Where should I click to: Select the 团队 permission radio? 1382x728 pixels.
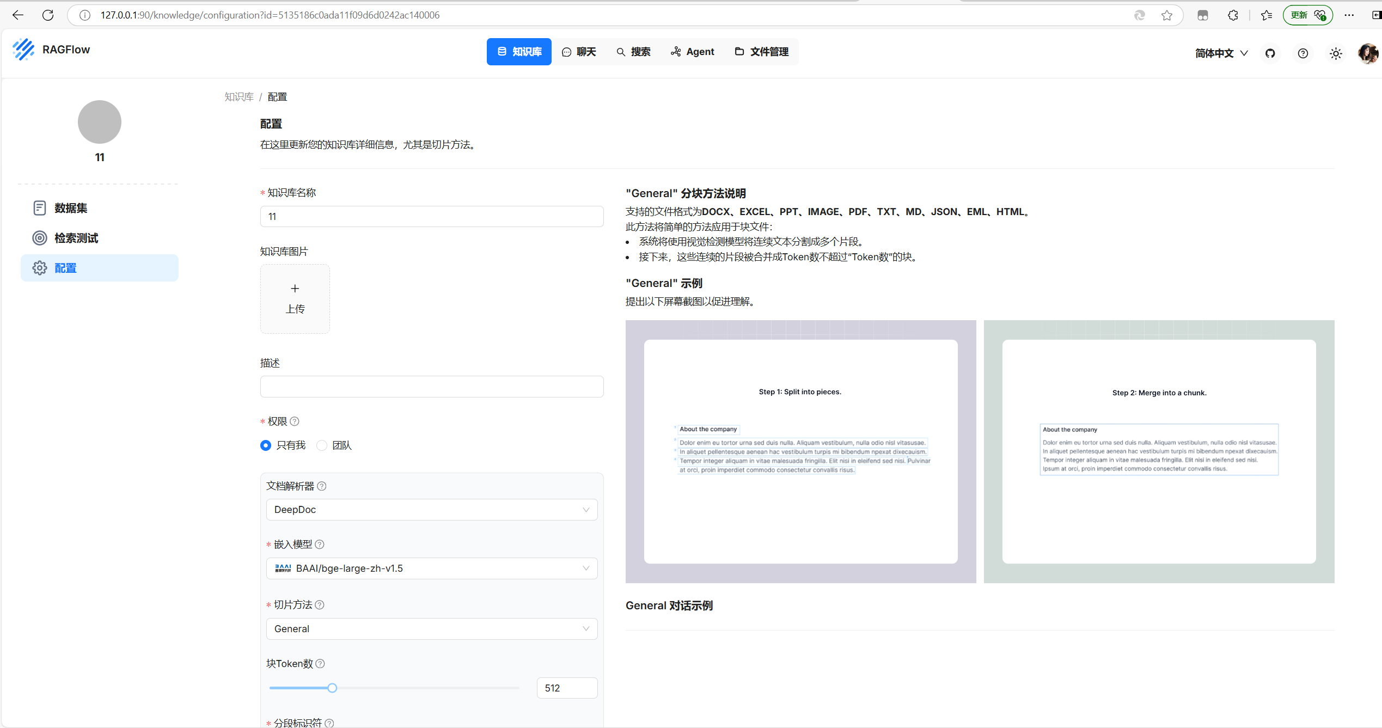(322, 445)
